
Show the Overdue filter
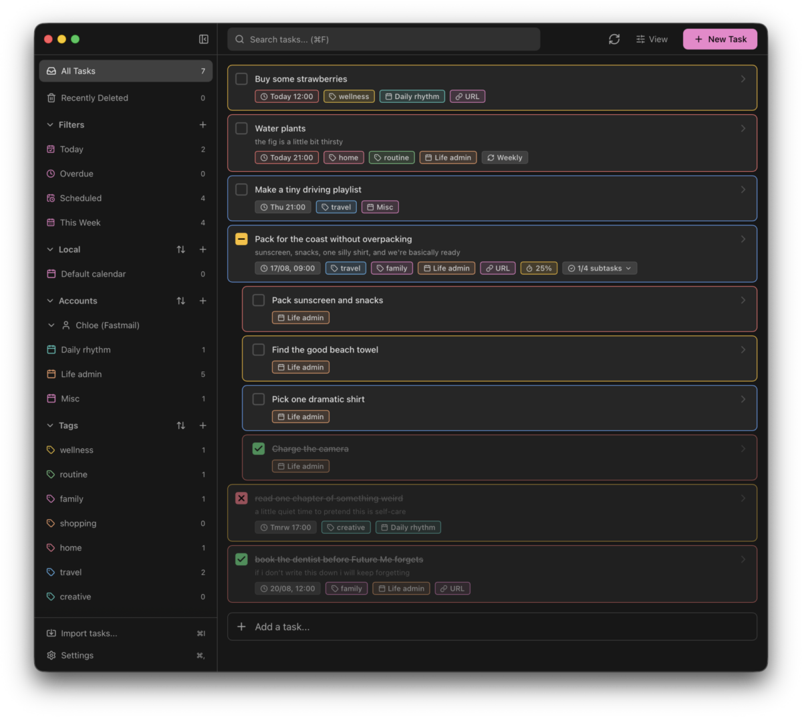(126, 174)
